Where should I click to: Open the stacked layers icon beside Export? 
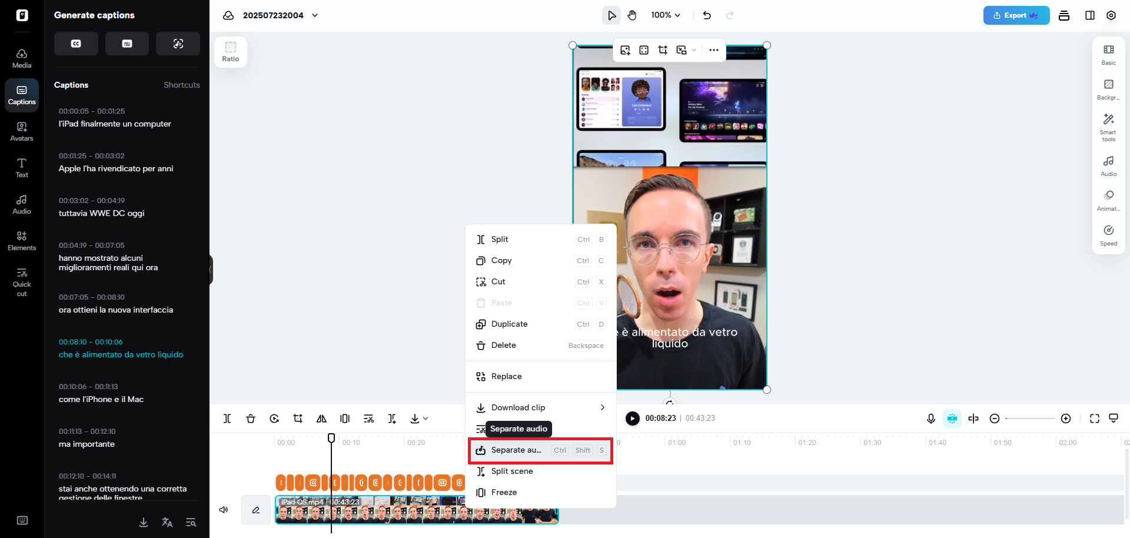[x=1064, y=15]
